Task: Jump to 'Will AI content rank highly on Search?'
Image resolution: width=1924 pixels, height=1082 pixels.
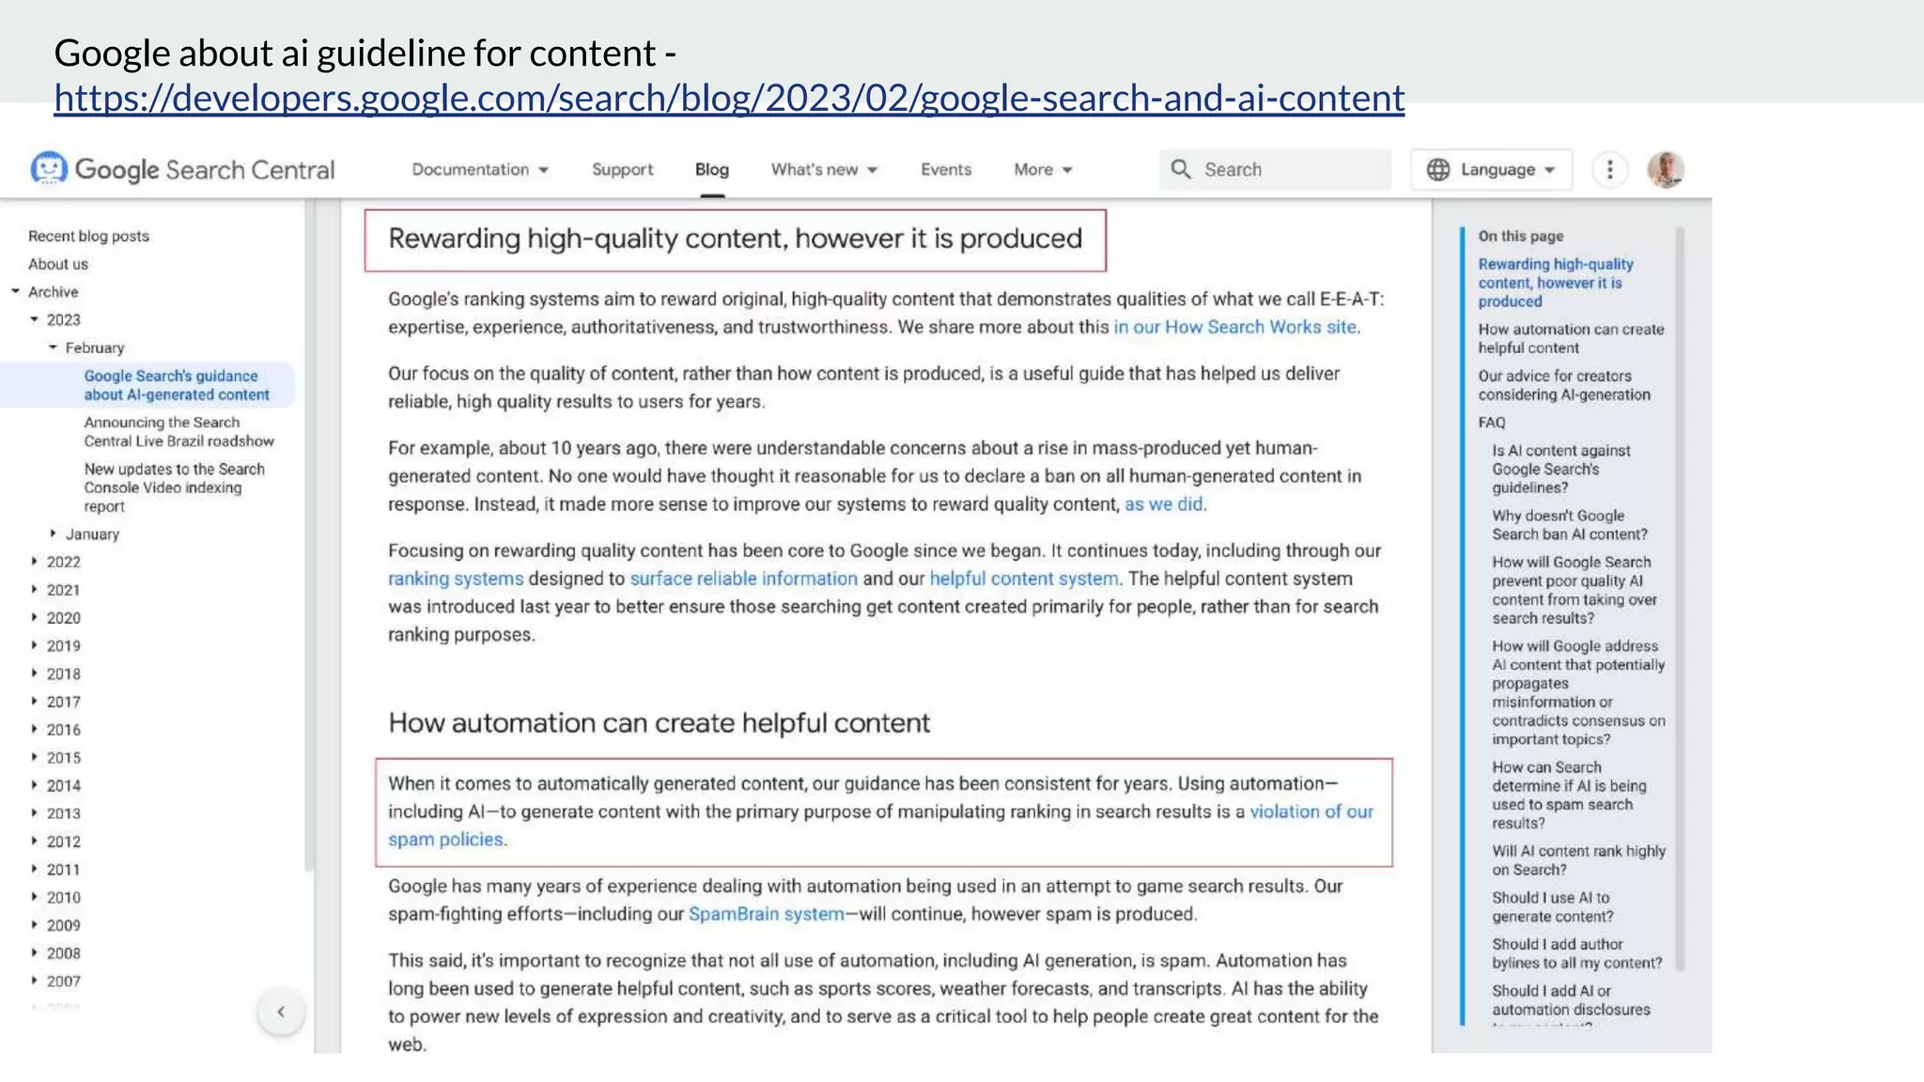Action: click(x=1578, y=860)
